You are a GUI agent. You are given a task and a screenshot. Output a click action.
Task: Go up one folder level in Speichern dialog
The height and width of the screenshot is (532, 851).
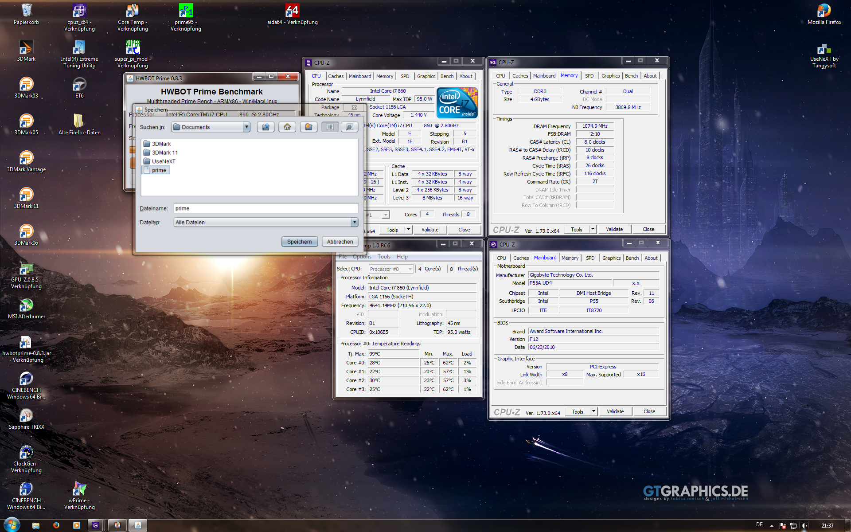pos(265,127)
